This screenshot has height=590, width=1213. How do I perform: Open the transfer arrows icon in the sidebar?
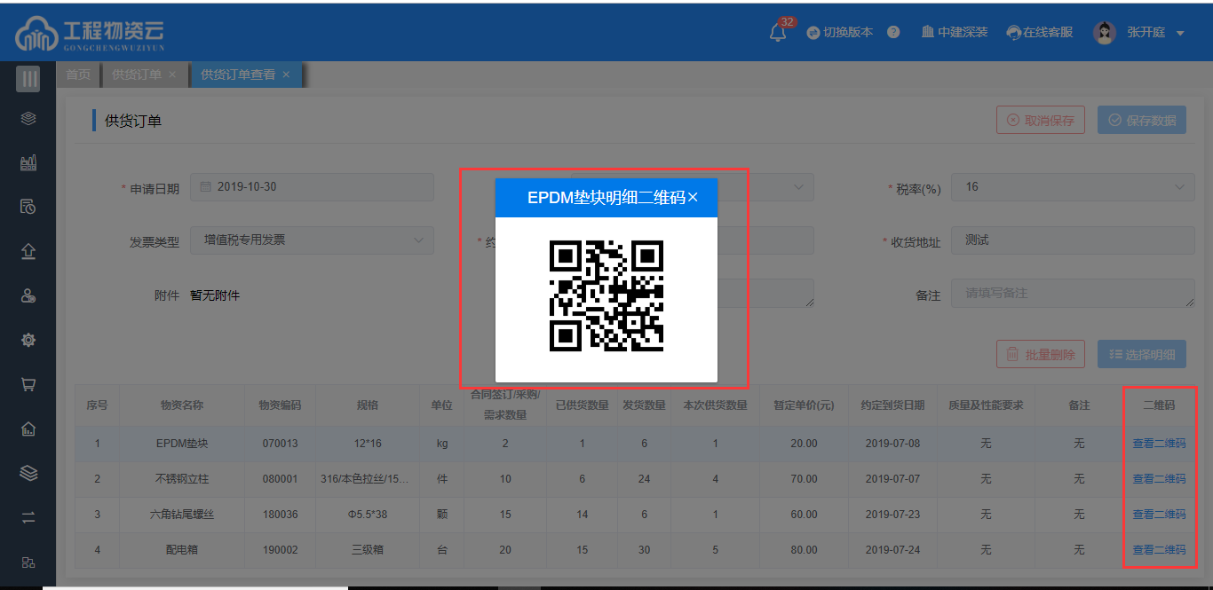[x=28, y=517]
